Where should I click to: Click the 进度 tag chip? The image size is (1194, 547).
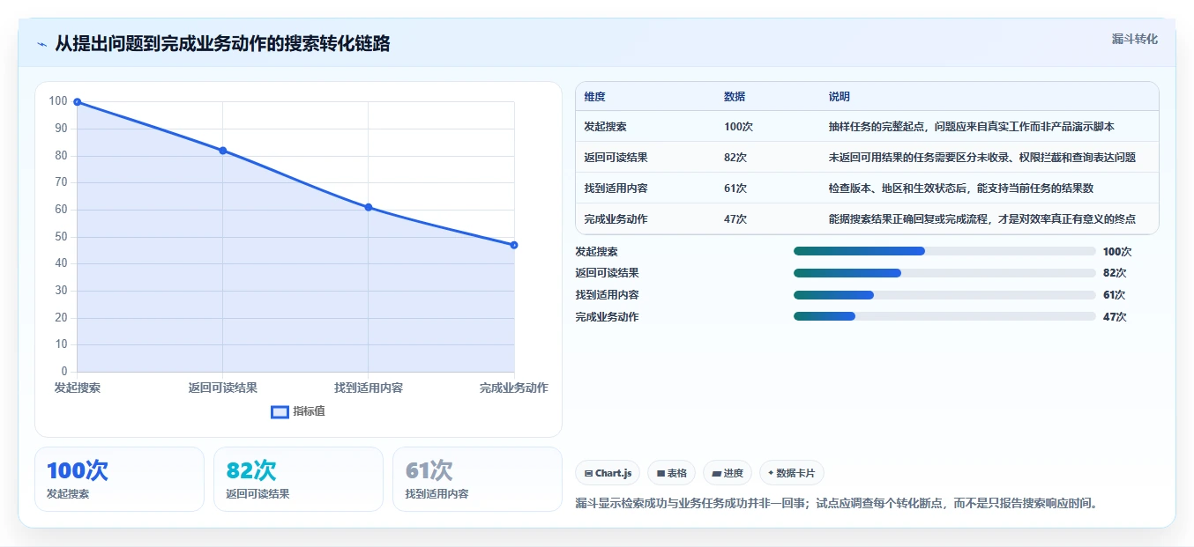[728, 473]
